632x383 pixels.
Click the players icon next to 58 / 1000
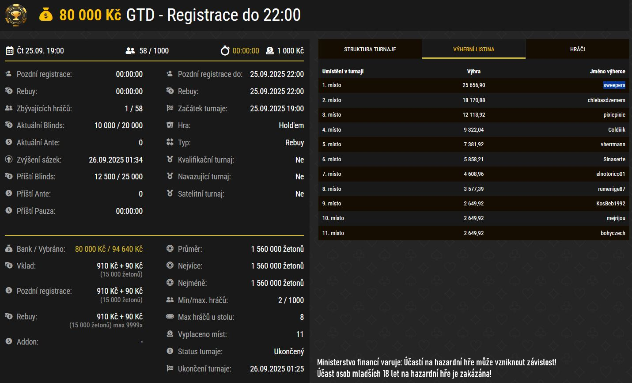[x=130, y=51]
